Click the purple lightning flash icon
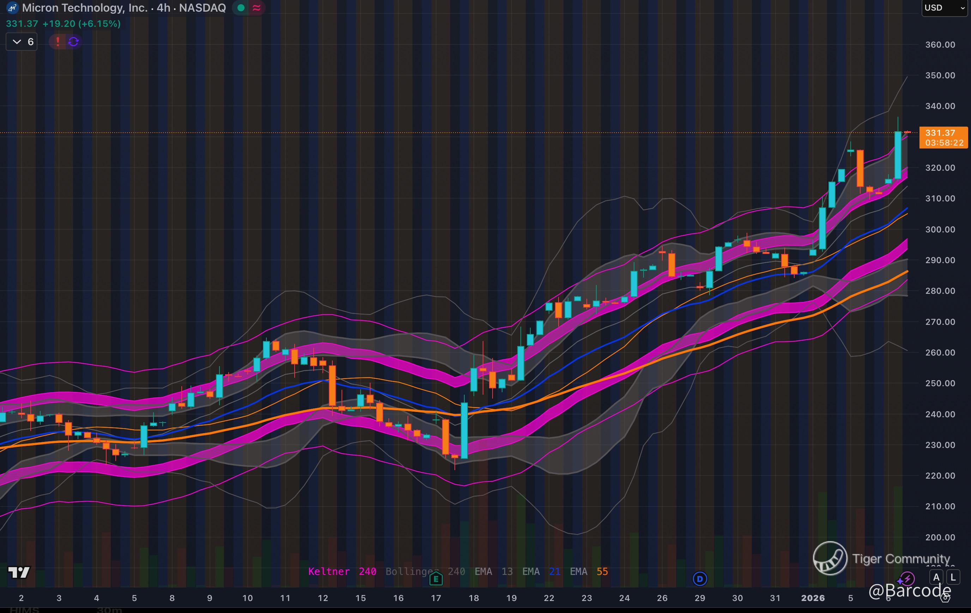The height and width of the screenshot is (613, 971). pos(907,579)
